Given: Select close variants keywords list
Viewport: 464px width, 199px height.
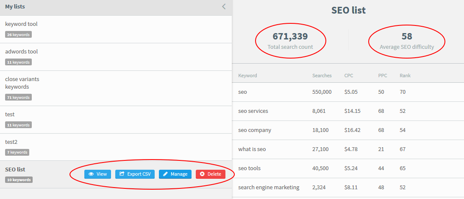Looking at the screenshot, I should pos(116,88).
